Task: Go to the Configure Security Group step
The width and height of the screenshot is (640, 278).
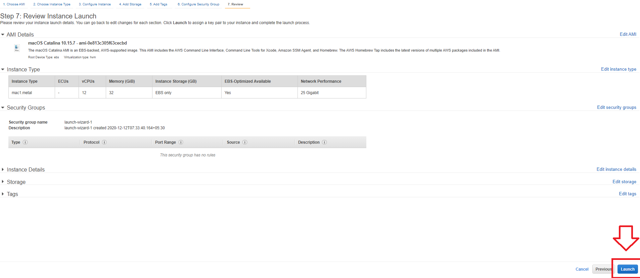Action: (198, 4)
